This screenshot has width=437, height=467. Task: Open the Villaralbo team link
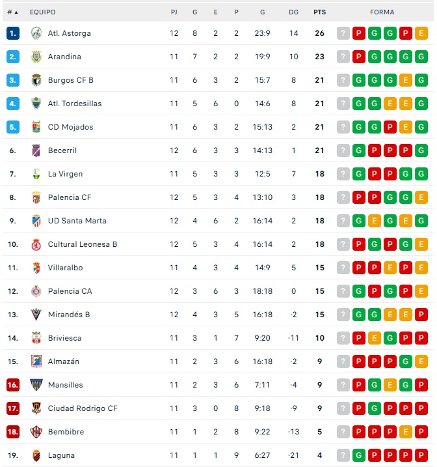tap(65, 268)
